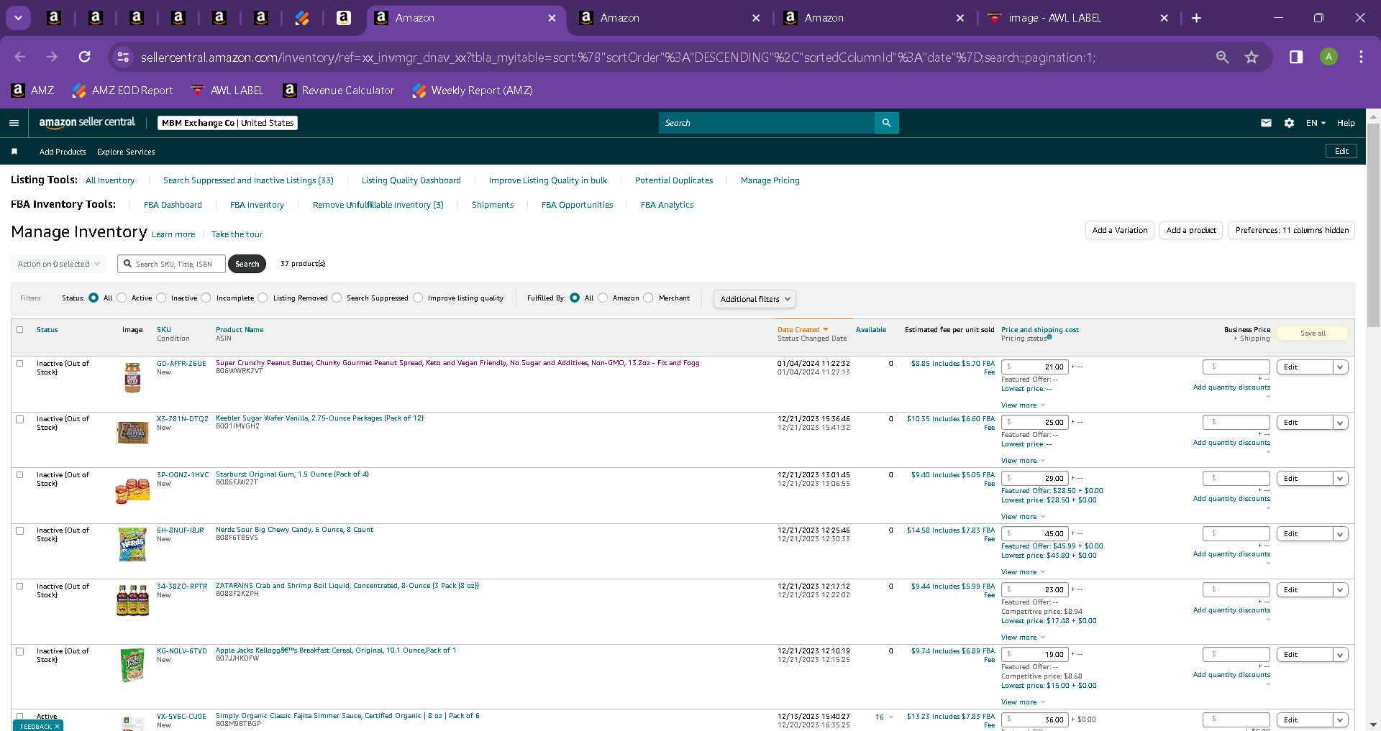Open the Manage Pricing link
Viewport: 1381px width, 731px height.
point(770,180)
